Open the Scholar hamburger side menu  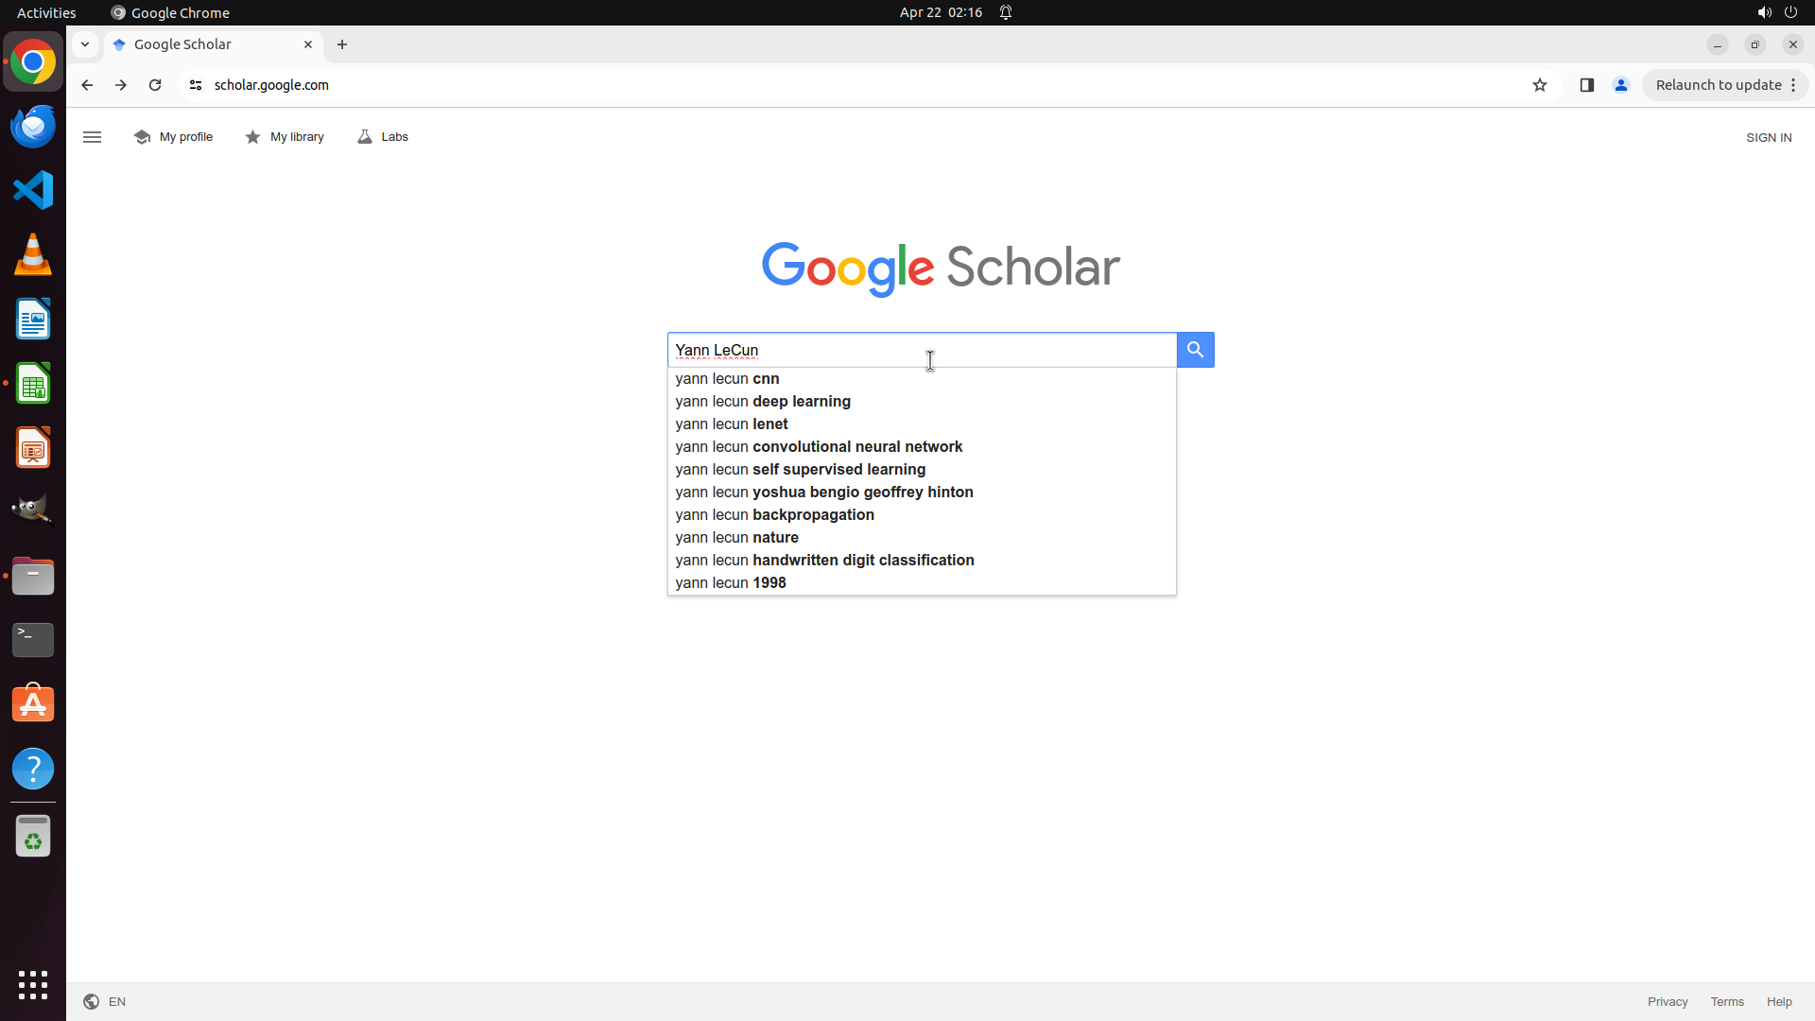pos(92,137)
